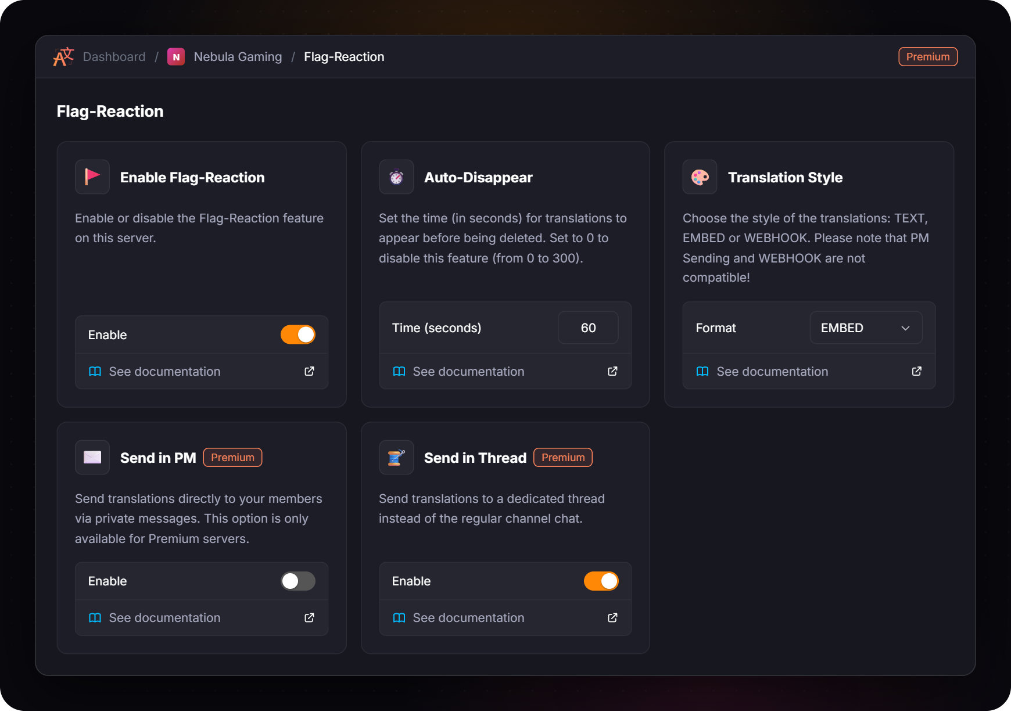This screenshot has height=712, width=1011.
Task: Open See documentation for Auto-Disappear
Action: coord(505,371)
